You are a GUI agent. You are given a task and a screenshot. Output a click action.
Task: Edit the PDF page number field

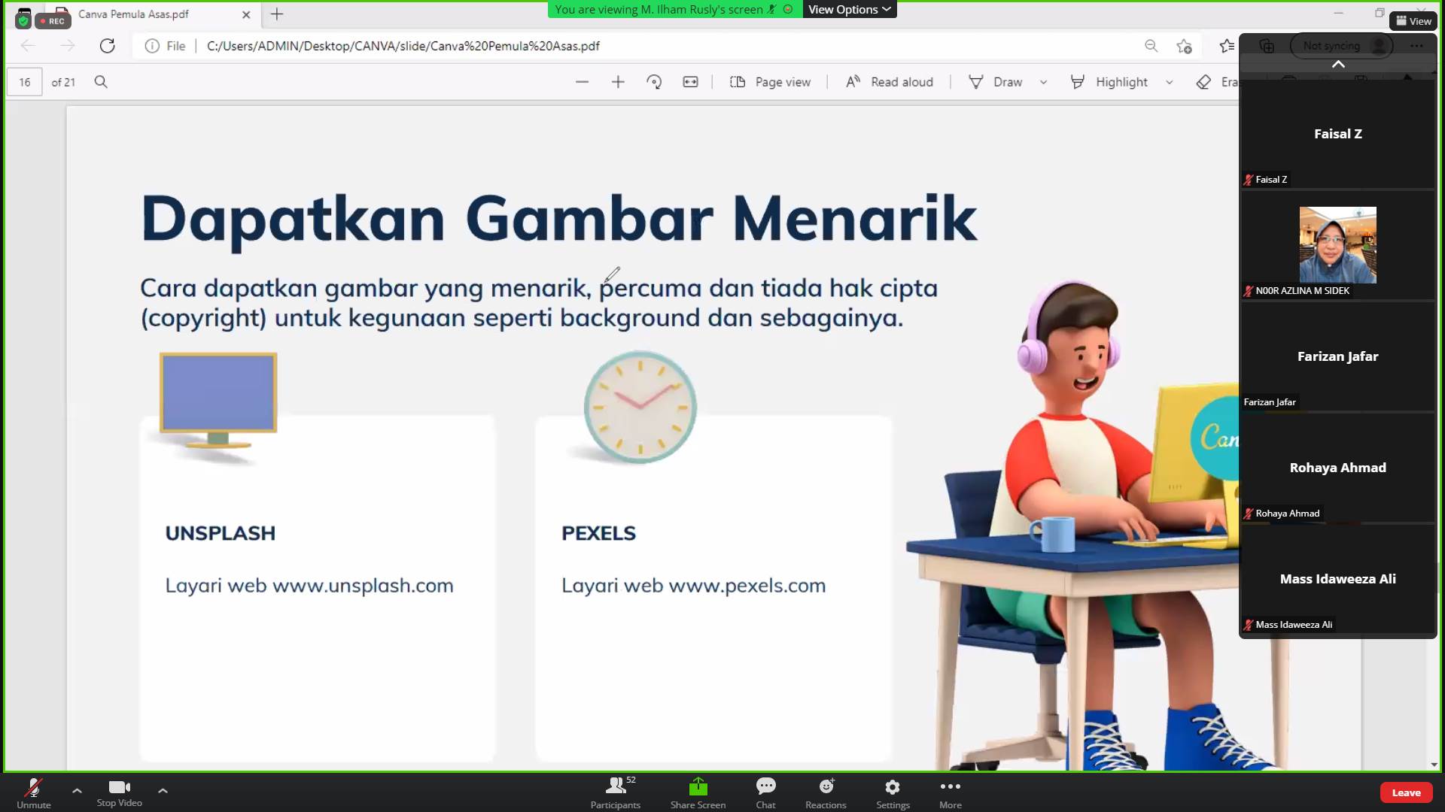pyautogui.click(x=25, y=82)
